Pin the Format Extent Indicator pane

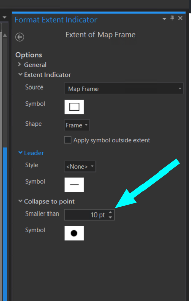click(172, 18)
